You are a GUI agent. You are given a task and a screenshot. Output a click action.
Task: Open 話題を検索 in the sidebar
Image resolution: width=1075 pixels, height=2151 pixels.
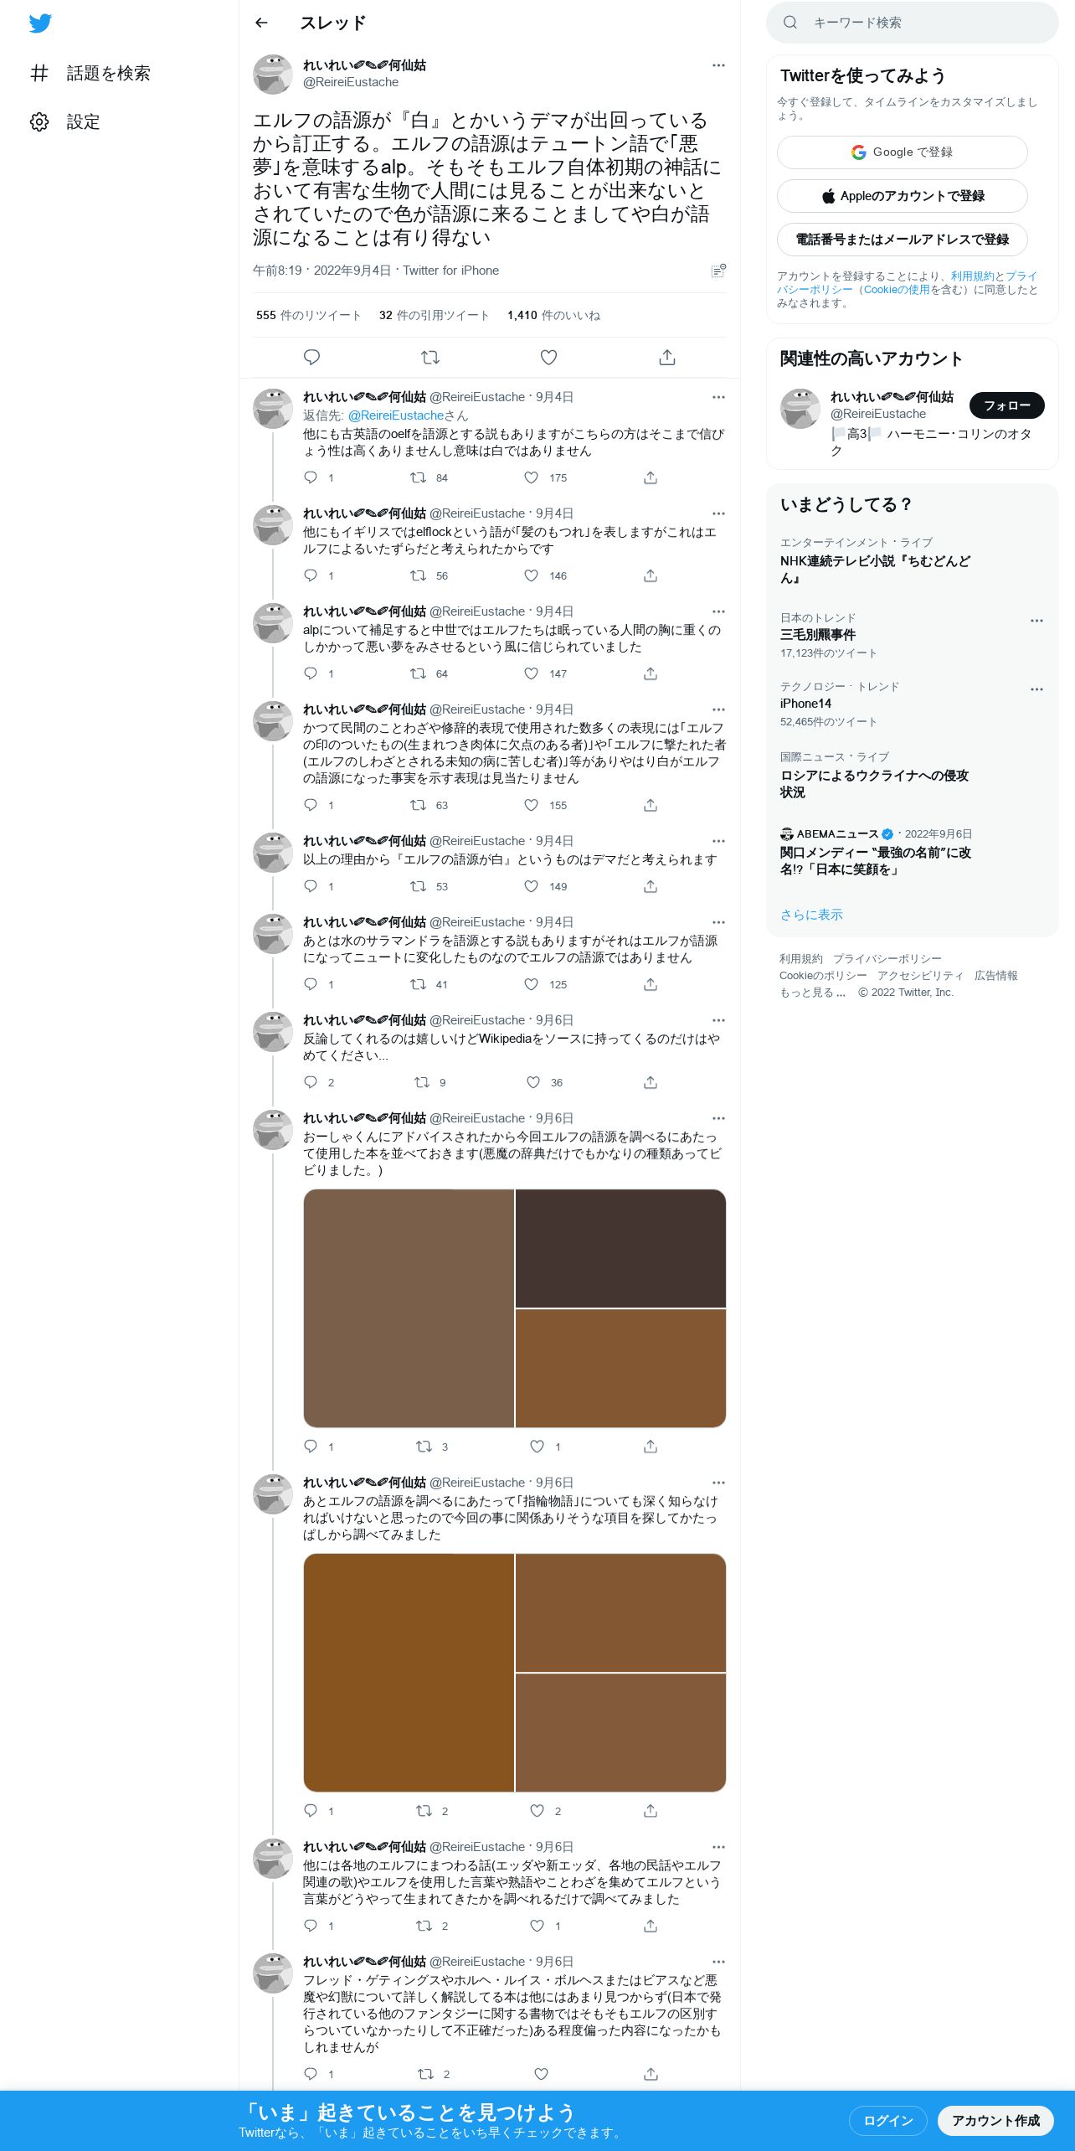point(90,74)
